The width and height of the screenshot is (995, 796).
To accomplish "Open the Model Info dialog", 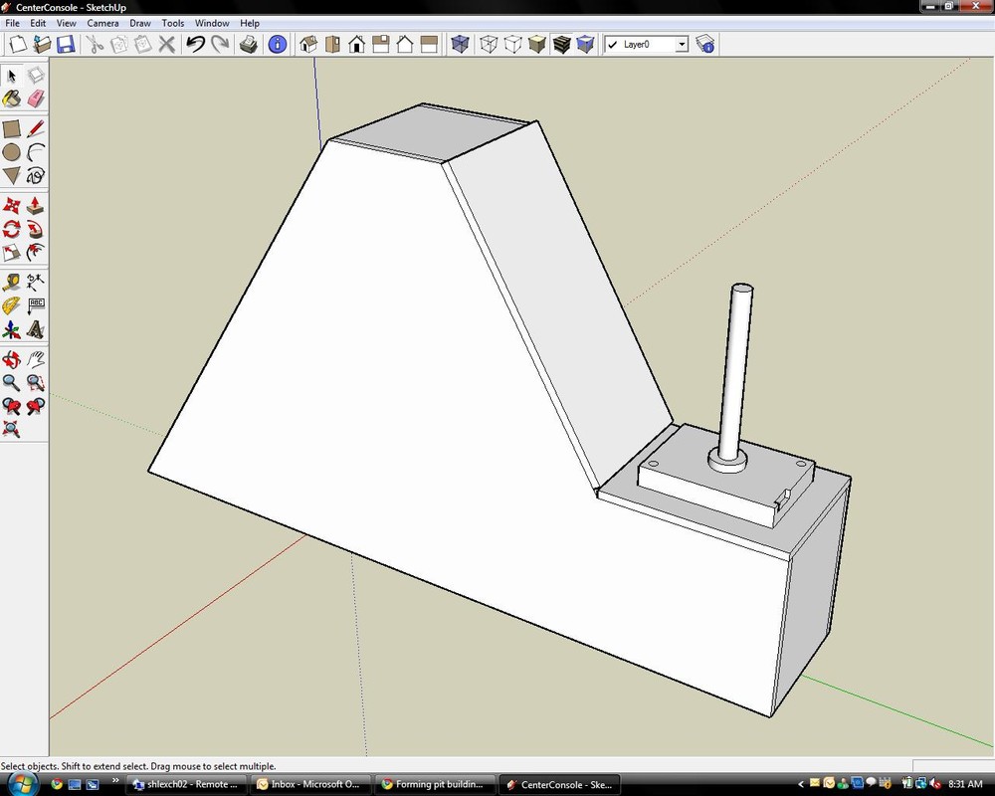I will (277, 44).
